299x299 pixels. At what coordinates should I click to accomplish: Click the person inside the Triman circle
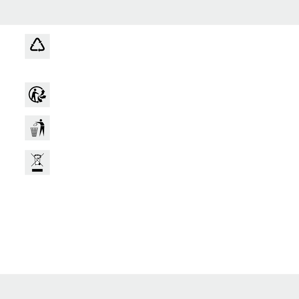(x=34, y=95)
